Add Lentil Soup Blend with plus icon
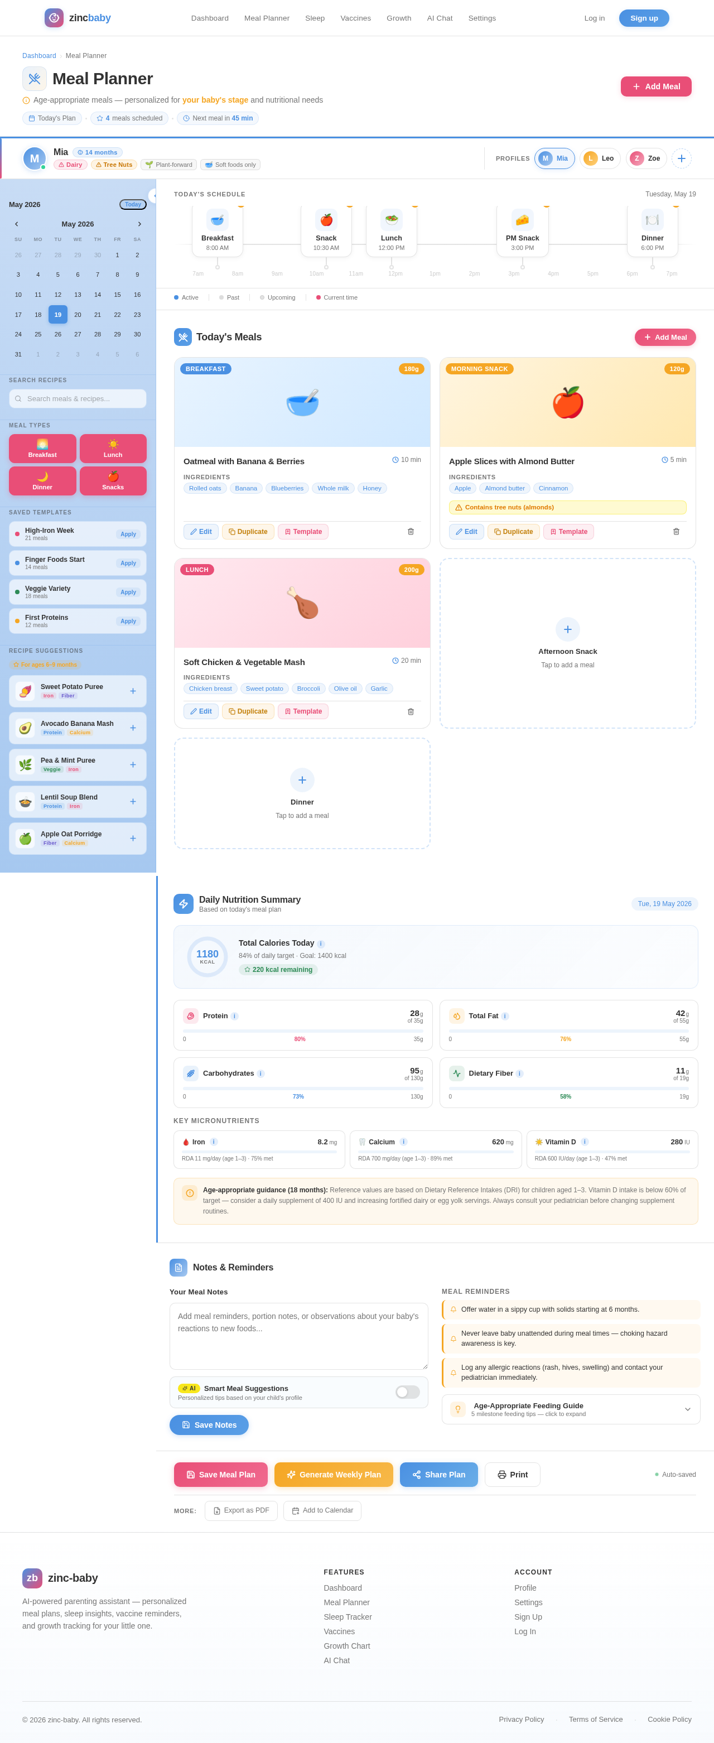714x1743 pixels. click(133, 802)
